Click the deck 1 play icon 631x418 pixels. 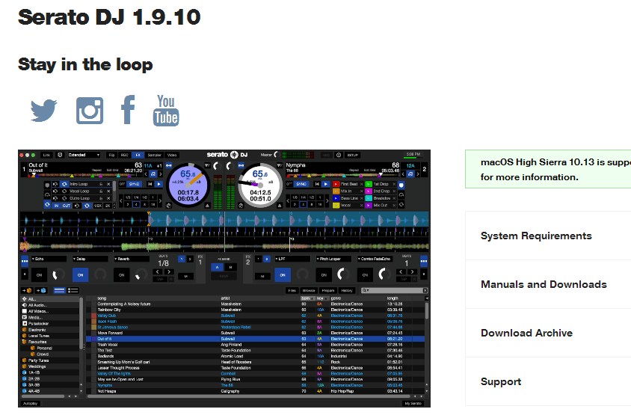(159, 184)
